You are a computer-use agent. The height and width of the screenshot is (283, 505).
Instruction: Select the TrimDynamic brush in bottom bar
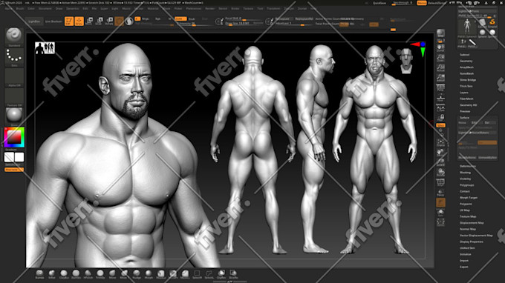click(x=100, y=274)
